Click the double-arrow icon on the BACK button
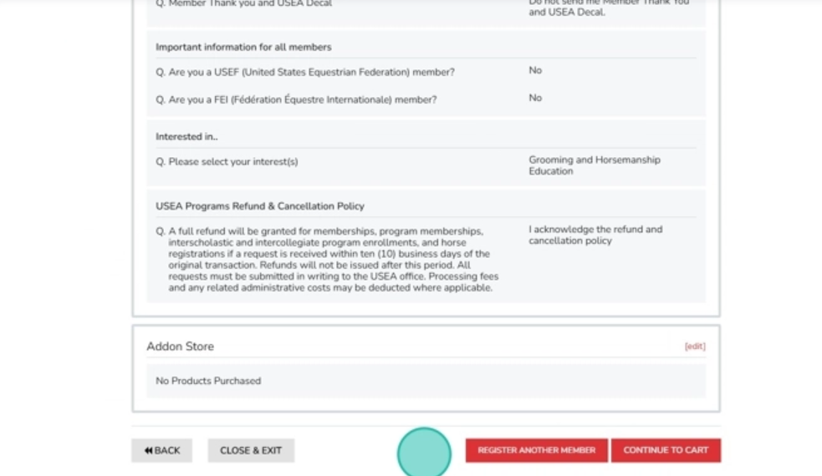Viewport: 822px width, 476px height. point(148,450)
